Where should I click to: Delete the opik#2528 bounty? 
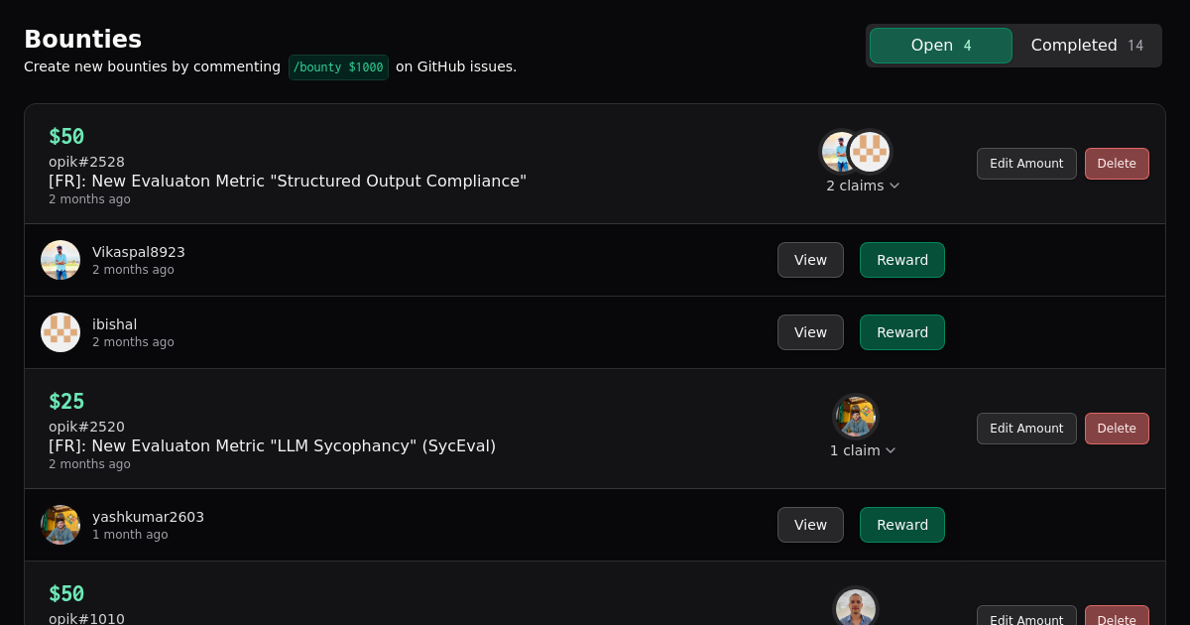(1117, 164)
